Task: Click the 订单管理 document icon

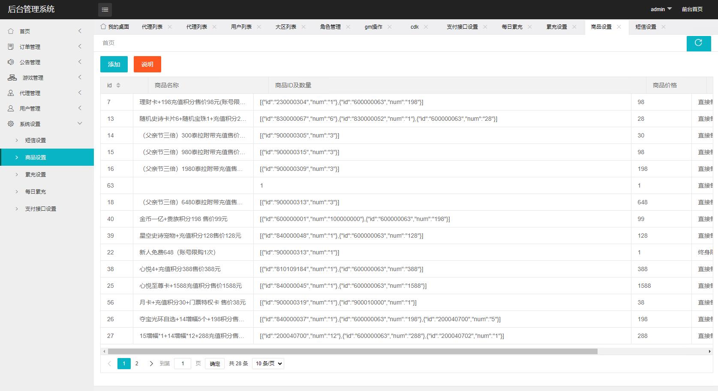Action: [x=11, y=47]
